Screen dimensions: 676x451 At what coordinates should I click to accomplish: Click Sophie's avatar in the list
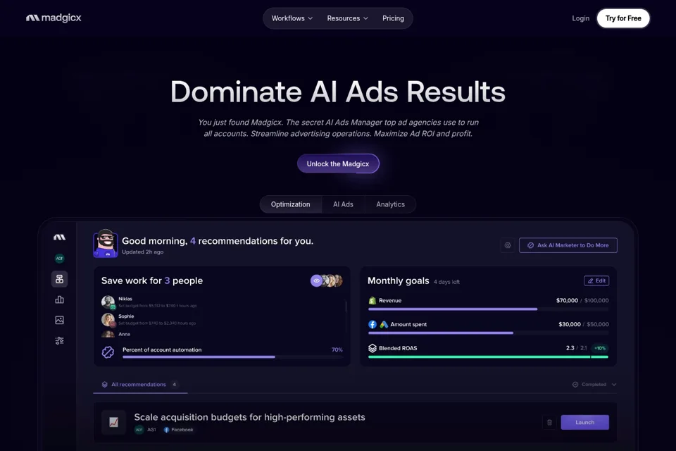click(x=108, y=319)
